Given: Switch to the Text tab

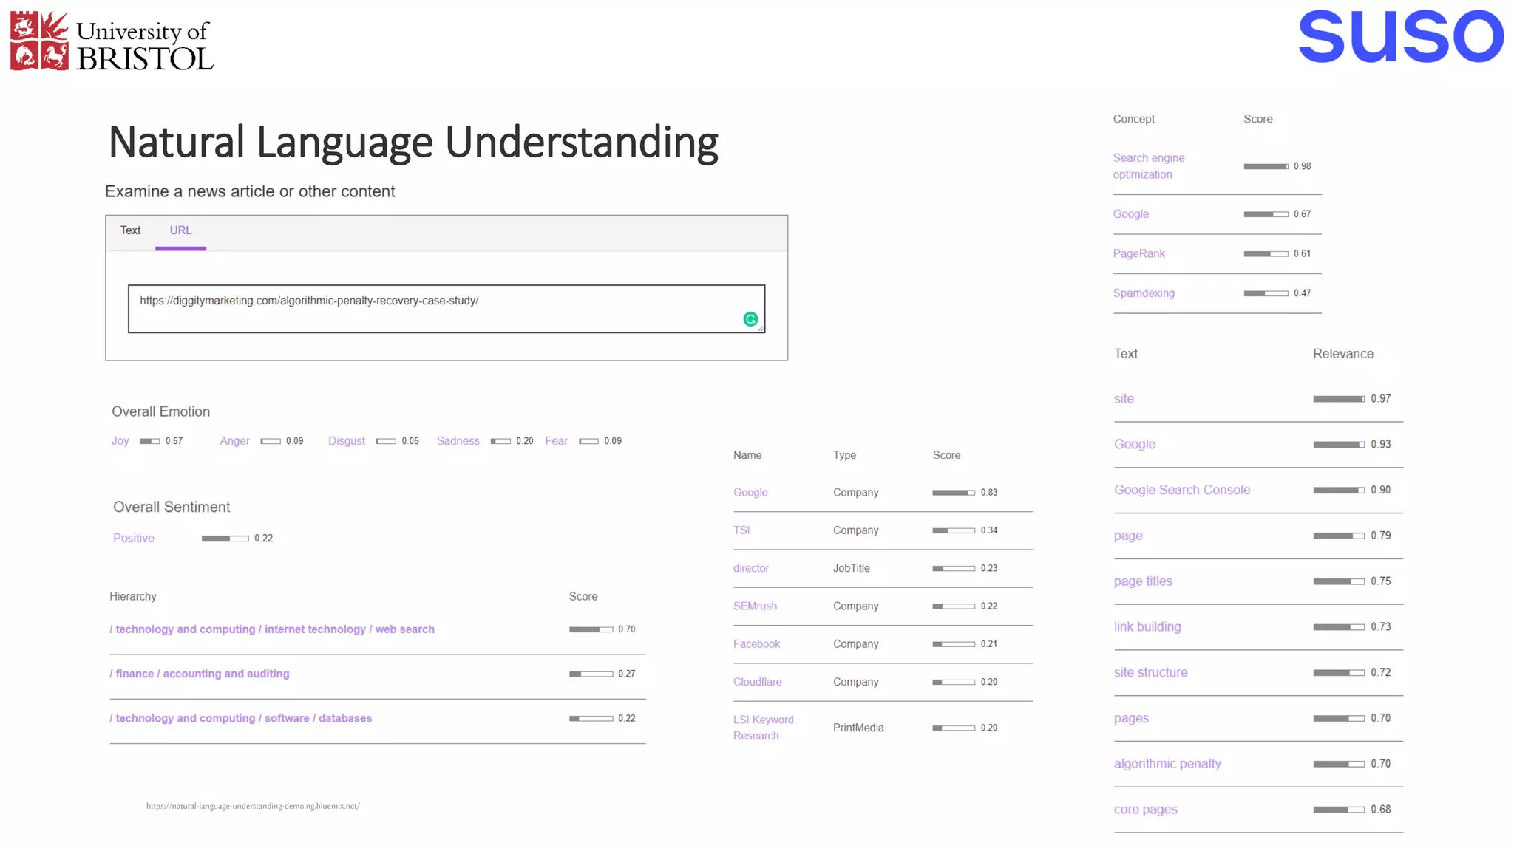Looking at the screenshot, I should [x=130, y=230].
